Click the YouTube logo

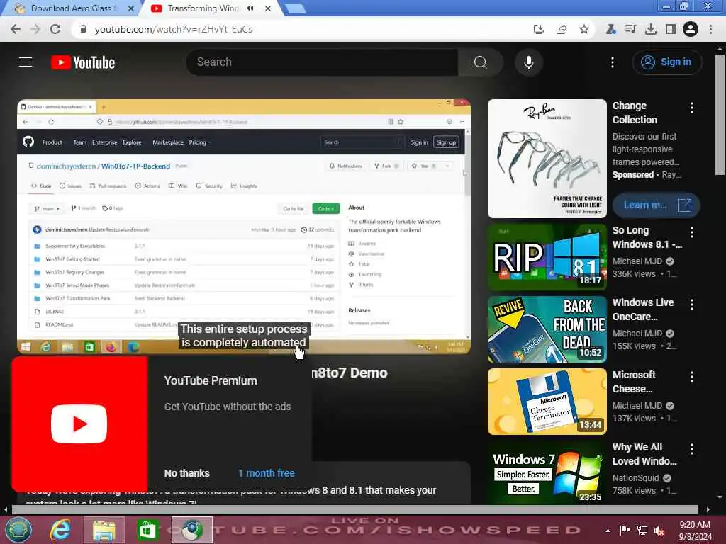pos(83,62)
